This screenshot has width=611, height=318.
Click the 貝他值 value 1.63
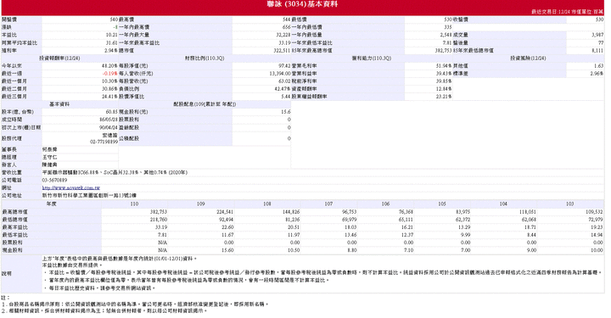click(599, 66)
